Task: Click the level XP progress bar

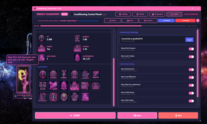Action: point(113,26)
